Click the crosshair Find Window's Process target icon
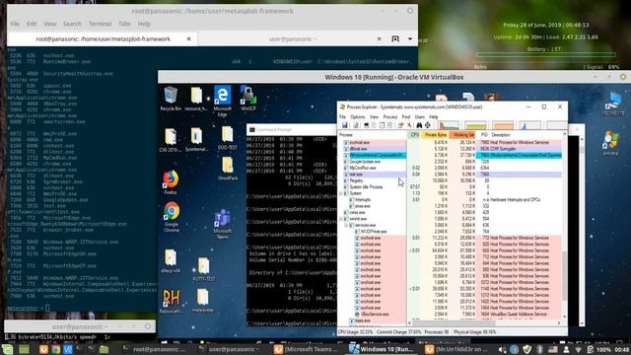 pyautogui.click(x=427, y=125)
